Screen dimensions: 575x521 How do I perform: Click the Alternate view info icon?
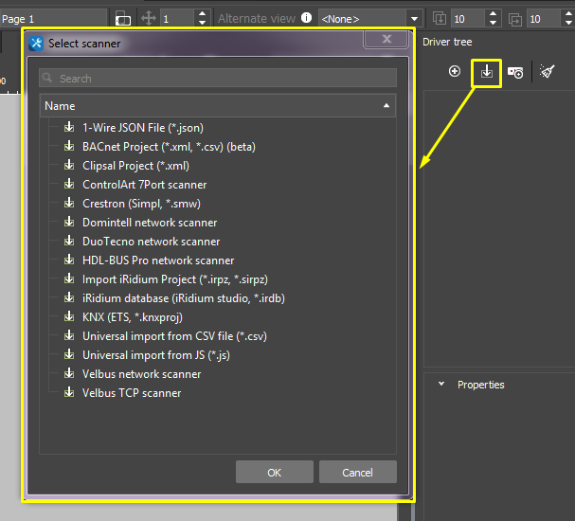tap(306, 18)
